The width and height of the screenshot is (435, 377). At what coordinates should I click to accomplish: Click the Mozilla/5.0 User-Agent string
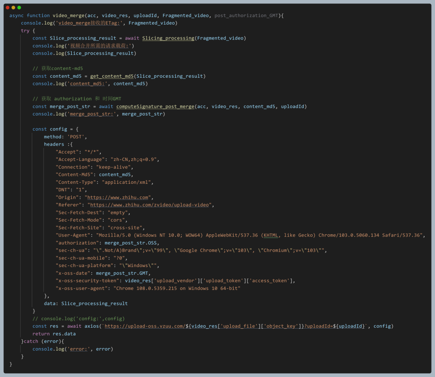coord(260,235)
